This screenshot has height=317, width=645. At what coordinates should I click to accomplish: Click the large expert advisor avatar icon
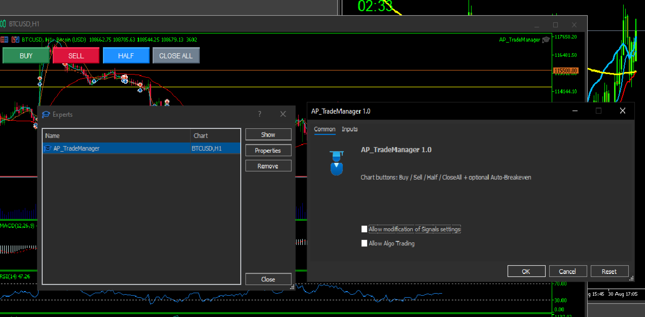[x=336, y=163]
